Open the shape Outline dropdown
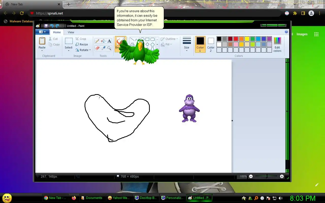Screen dimensions: 325x203 click(169, 39)
